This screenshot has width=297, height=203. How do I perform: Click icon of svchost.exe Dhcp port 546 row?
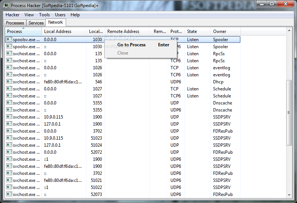click(9, 81)
